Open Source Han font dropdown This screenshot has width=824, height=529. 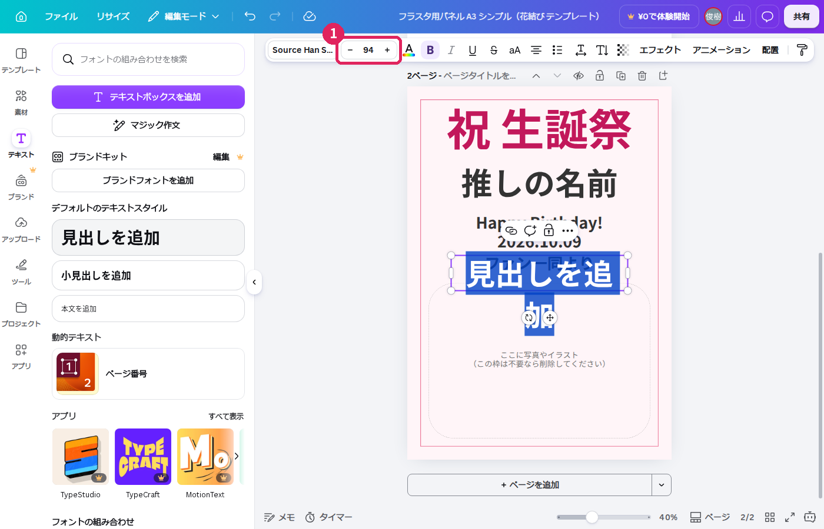pyautogui.click(x=302, y=50)
